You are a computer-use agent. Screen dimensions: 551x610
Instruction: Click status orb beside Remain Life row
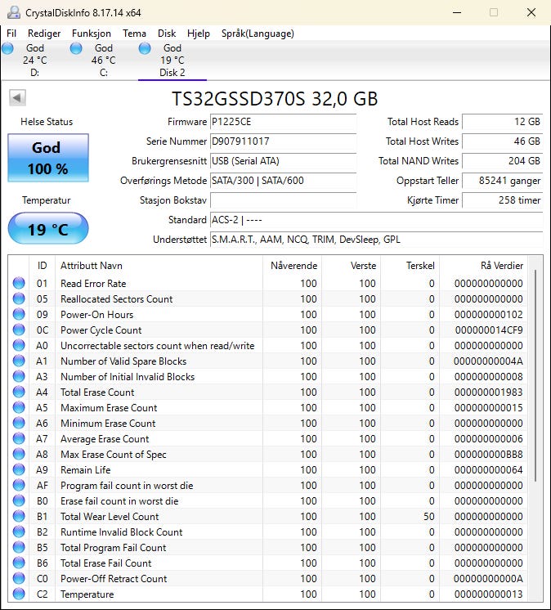pyautogui.click(x=19, y=470)
